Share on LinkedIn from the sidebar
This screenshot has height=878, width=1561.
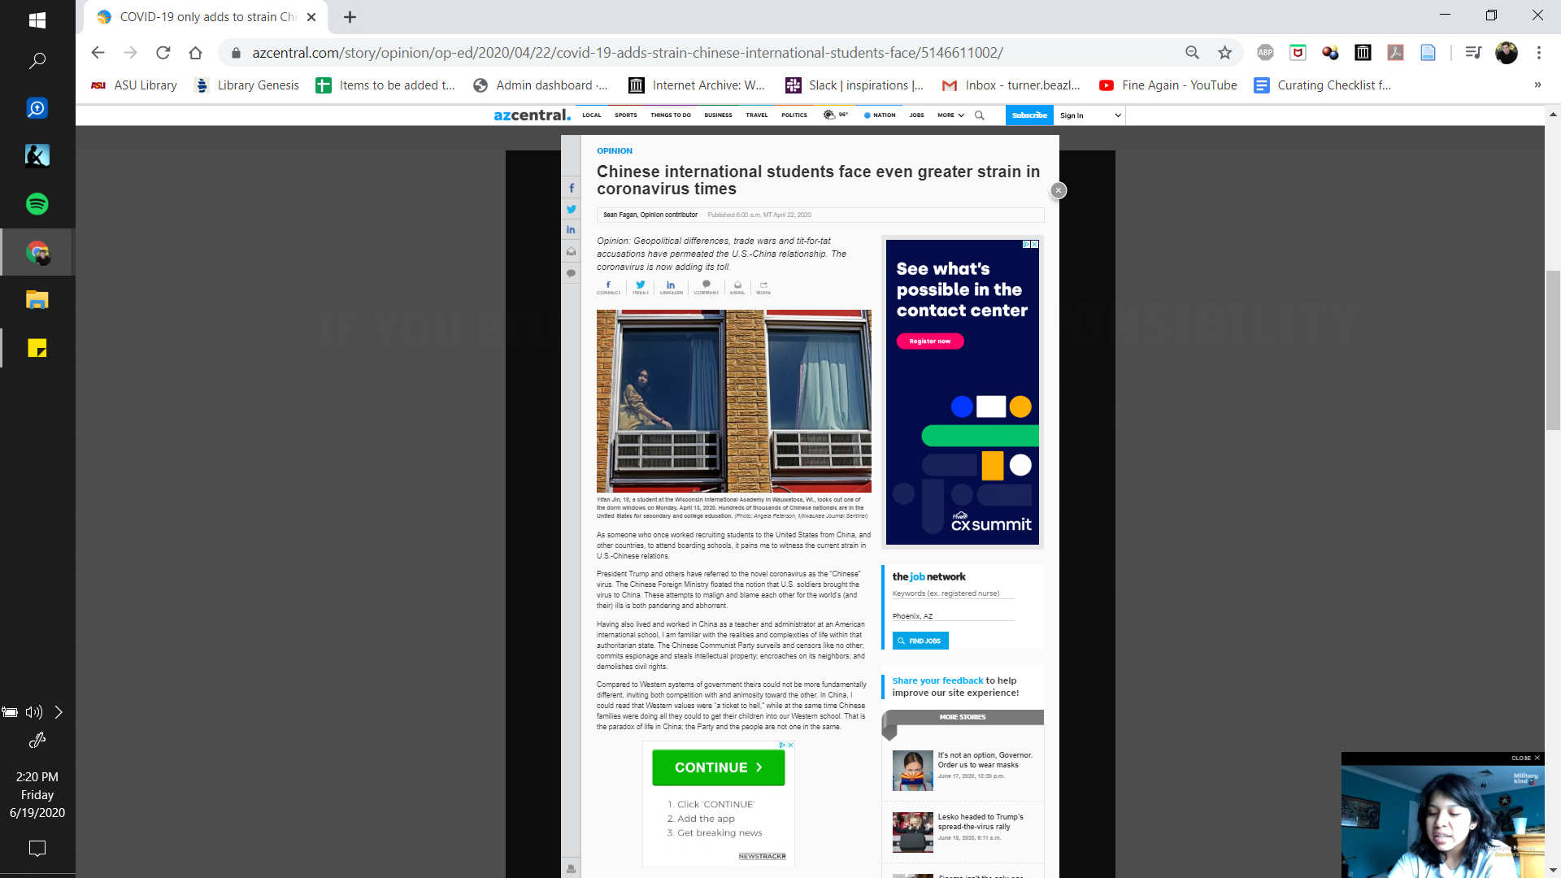pos(571,230)
